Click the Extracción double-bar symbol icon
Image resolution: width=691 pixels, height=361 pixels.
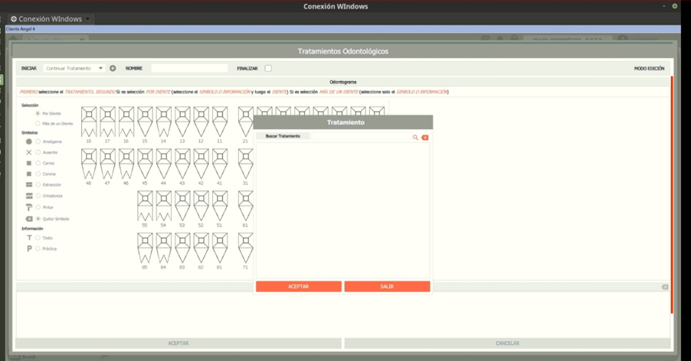[29, 184]
